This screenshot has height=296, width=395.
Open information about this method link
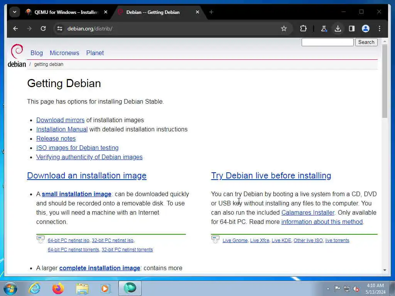pyautogui.click(x=322, y=222)
